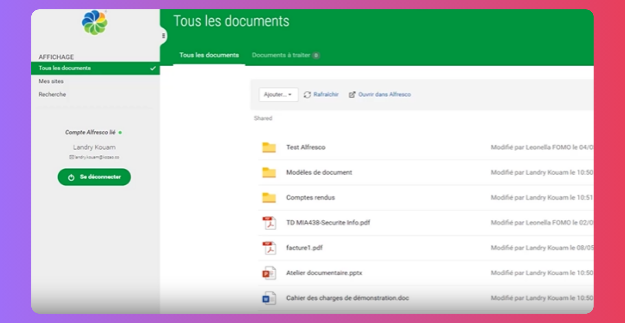Viewport: 625px width, 323px height.
Task: Click Modifié par Leonella FOMO on Test Alfresco
Action: [x=542, y=147]
